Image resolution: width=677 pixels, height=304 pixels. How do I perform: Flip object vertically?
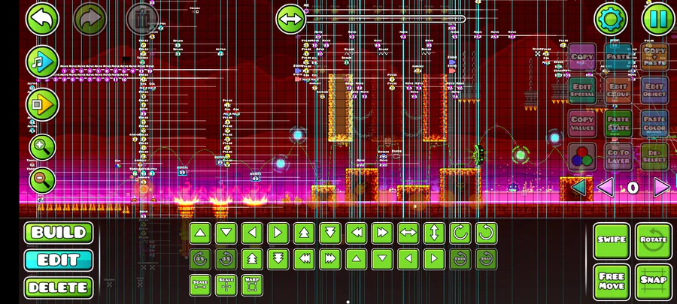[x=434, y=233]
